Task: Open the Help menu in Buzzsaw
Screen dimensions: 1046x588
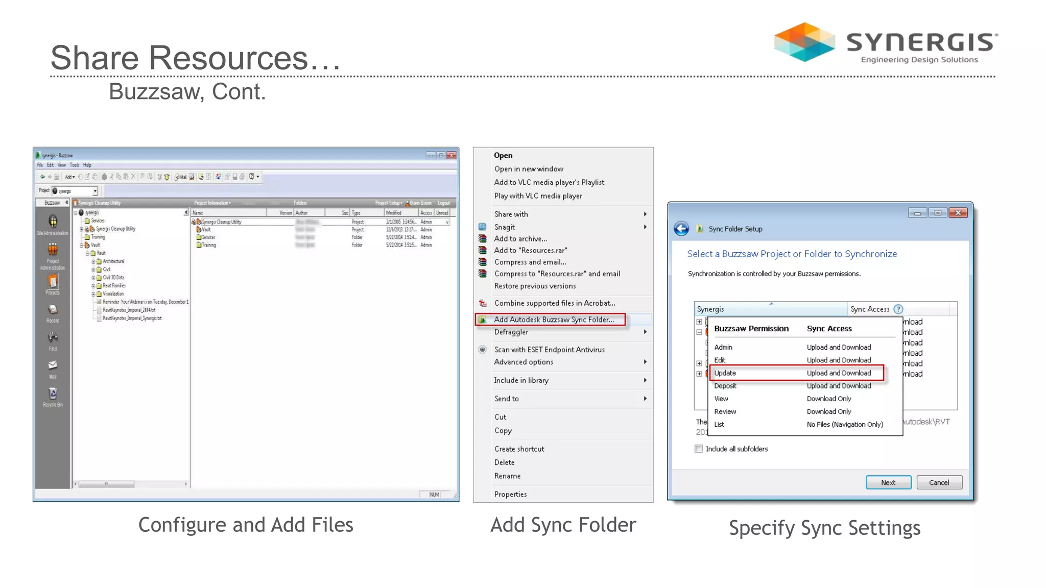Action: (x=87, y=165)
